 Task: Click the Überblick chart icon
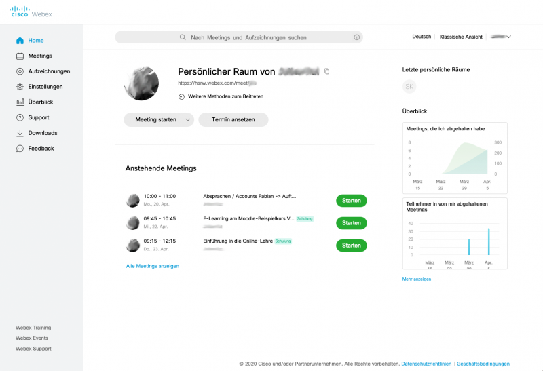click(x=20, y=102)
